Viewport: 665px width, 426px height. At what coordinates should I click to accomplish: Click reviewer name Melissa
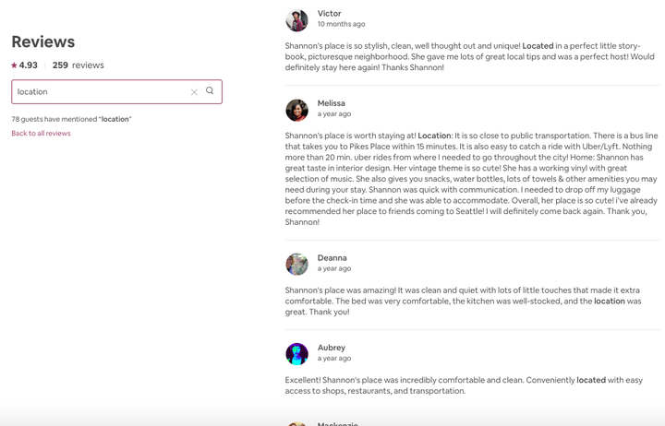tap(332, 103)
